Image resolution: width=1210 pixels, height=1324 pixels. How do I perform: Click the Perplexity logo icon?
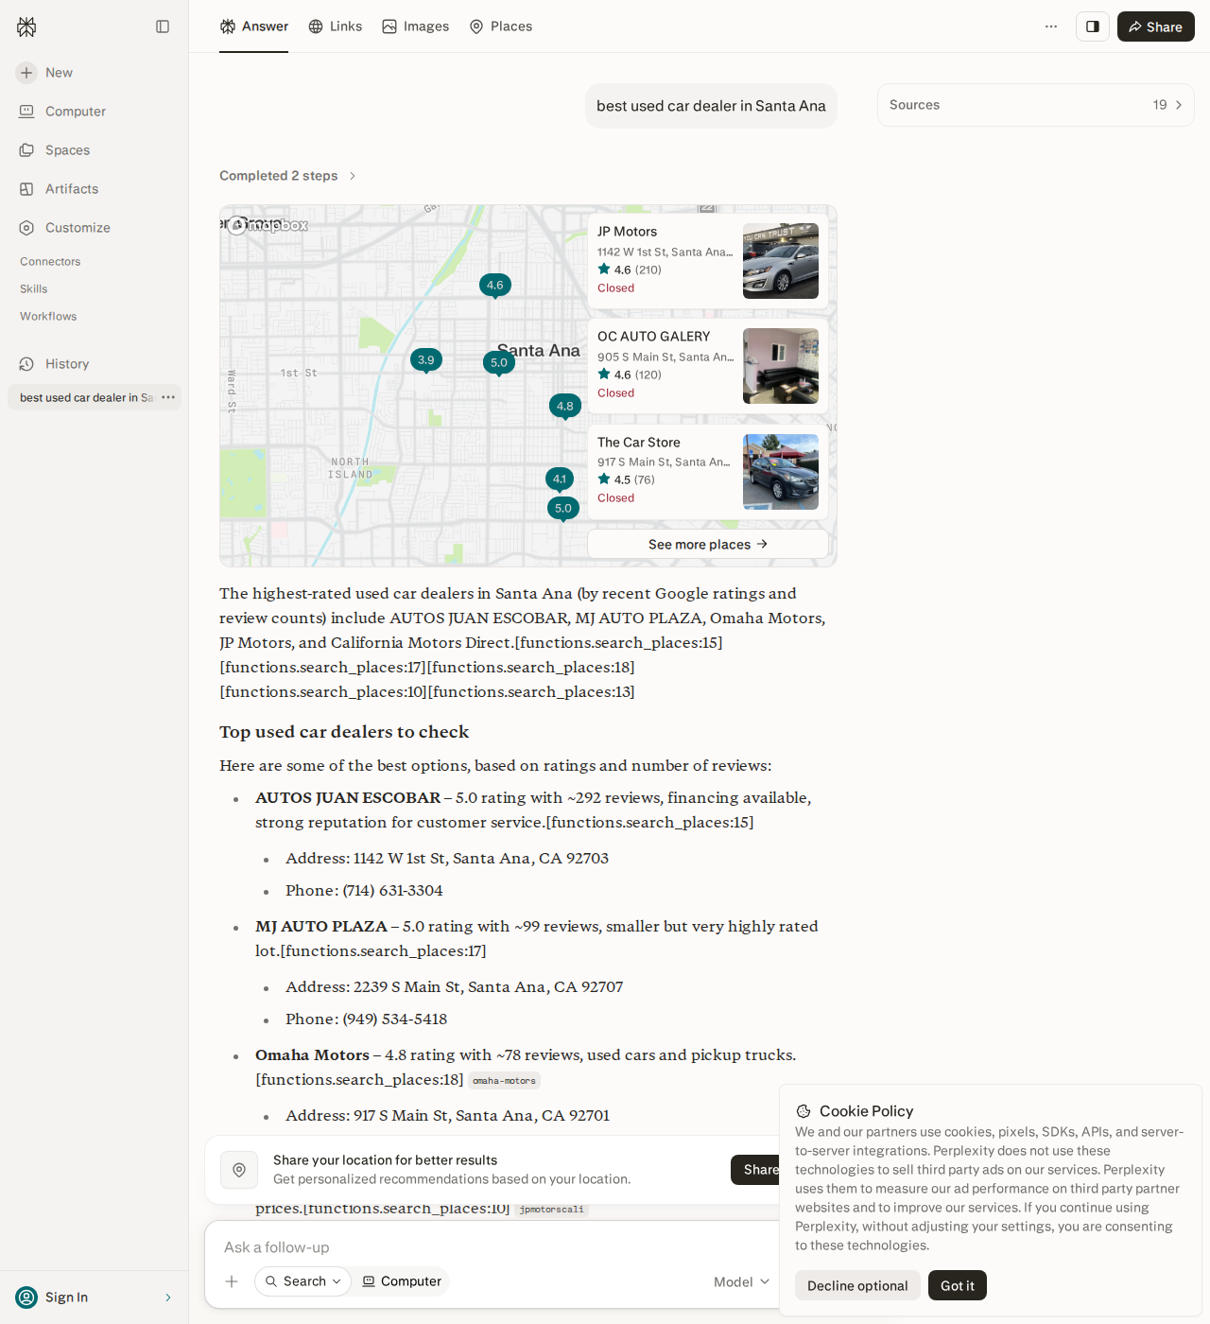click(26, 26)
